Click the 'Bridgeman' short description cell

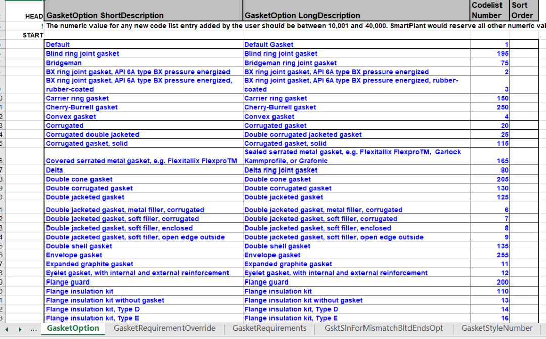(144, 63)
